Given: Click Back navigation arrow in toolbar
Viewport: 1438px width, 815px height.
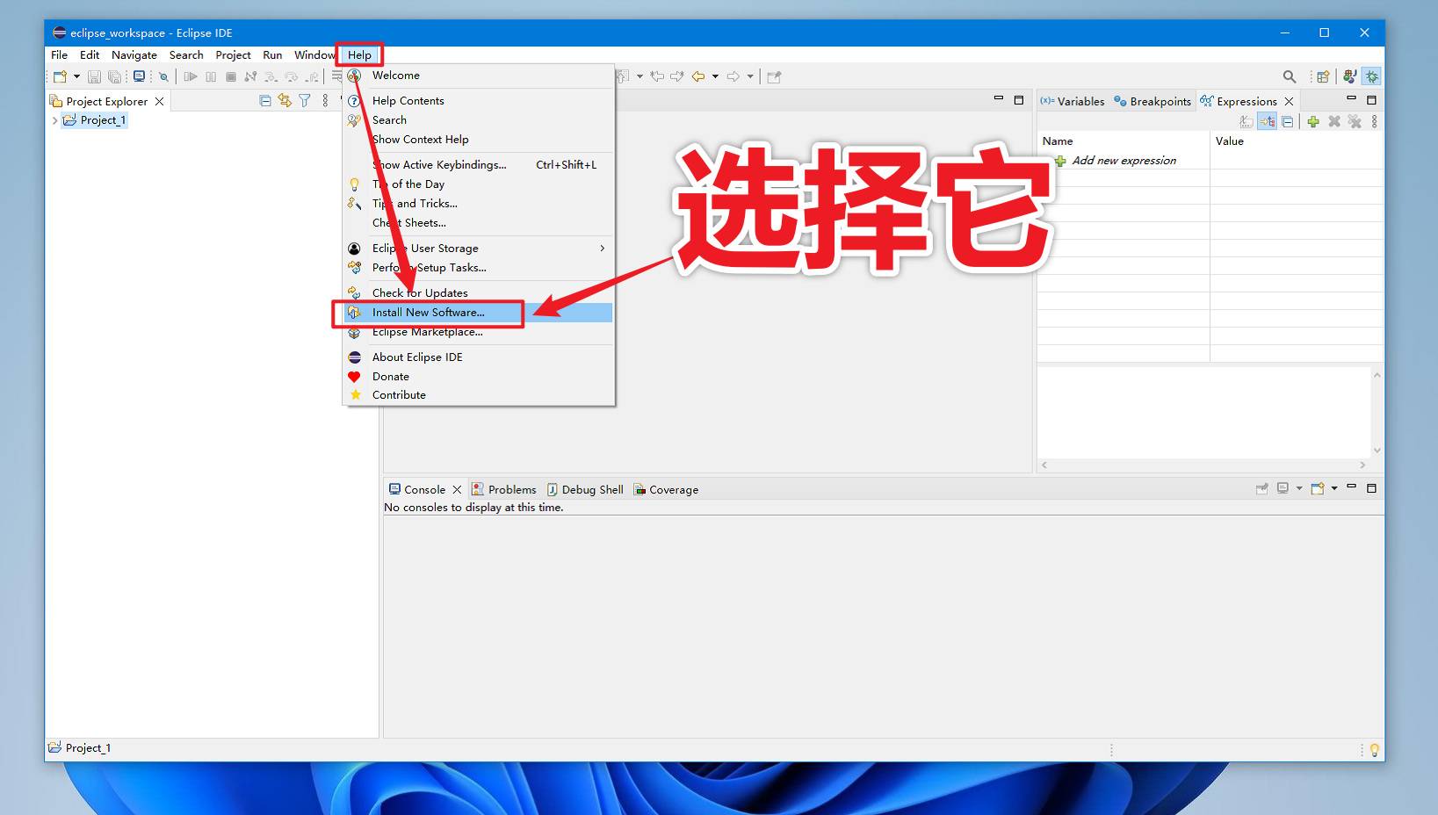Looking at the screenshot, I should pos(698,76).
